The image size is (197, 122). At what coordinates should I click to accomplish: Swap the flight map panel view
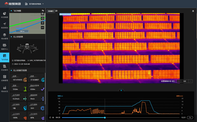pyautogui.click(x=43, y=11)
